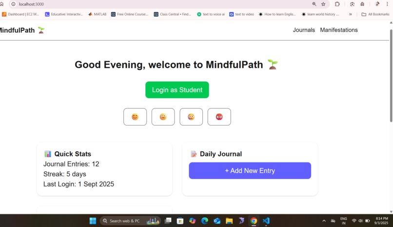Click the Search web & PC box
393x227 pixels.
(x=130, y=221)
